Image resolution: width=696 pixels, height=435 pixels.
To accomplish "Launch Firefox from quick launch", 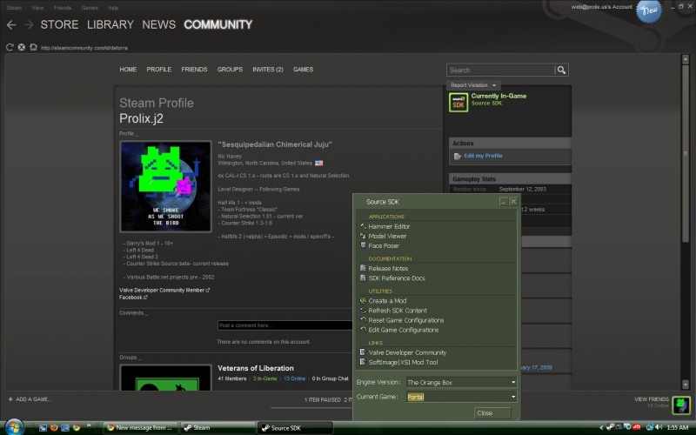I will coord(54,428).
